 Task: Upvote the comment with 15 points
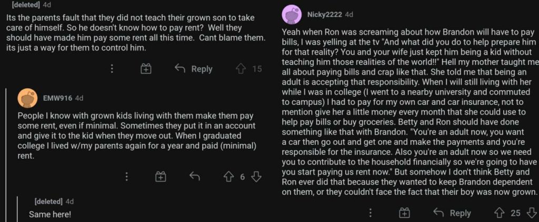pyautogui.click(x=241, y=69)
